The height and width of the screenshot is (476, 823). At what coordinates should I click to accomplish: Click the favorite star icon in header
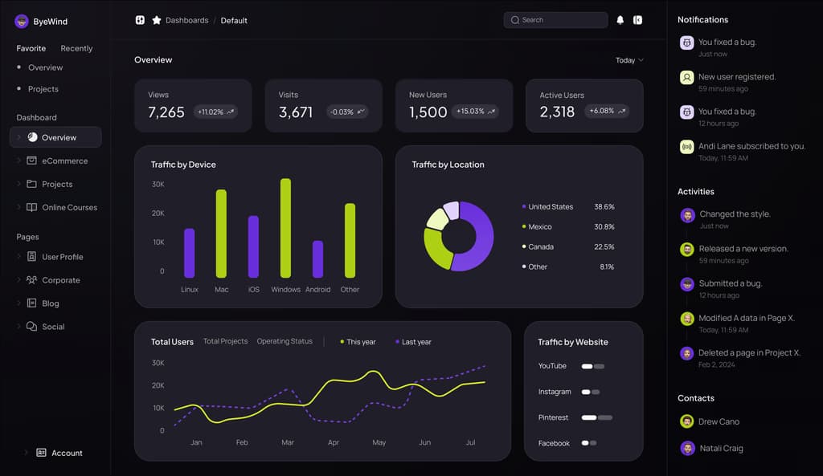[x=157, y=20]
